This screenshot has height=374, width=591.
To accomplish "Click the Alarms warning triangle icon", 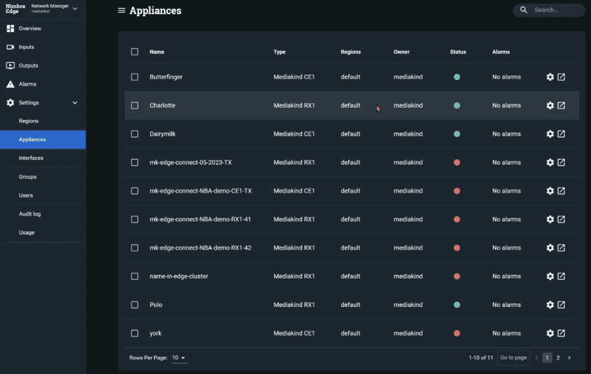I will pos(10,84).
